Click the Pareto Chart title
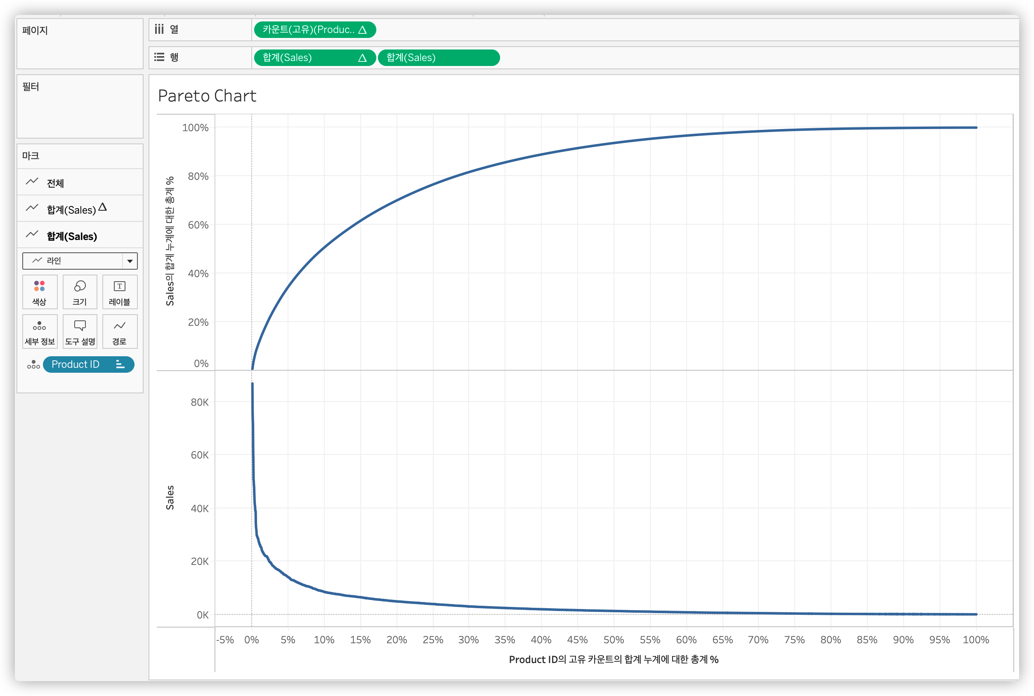The image size is (1034, 696). (x=207, y=96)
